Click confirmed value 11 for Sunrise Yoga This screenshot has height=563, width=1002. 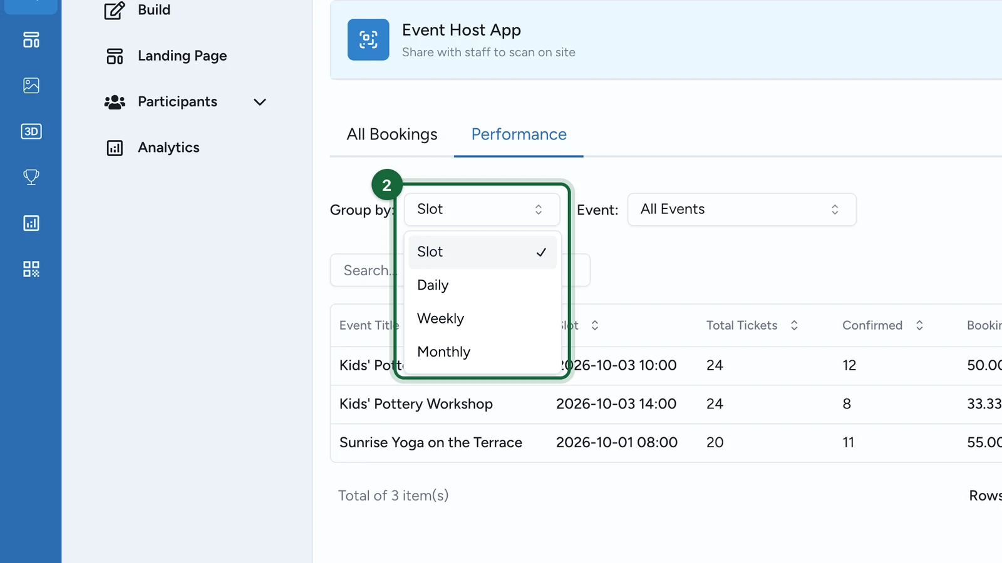[848, 443]
